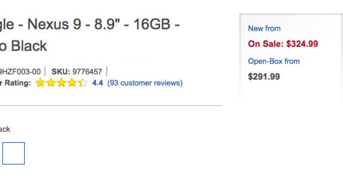Select the white color swatch square
The image size is (343, 192).
tap(14, 153)
